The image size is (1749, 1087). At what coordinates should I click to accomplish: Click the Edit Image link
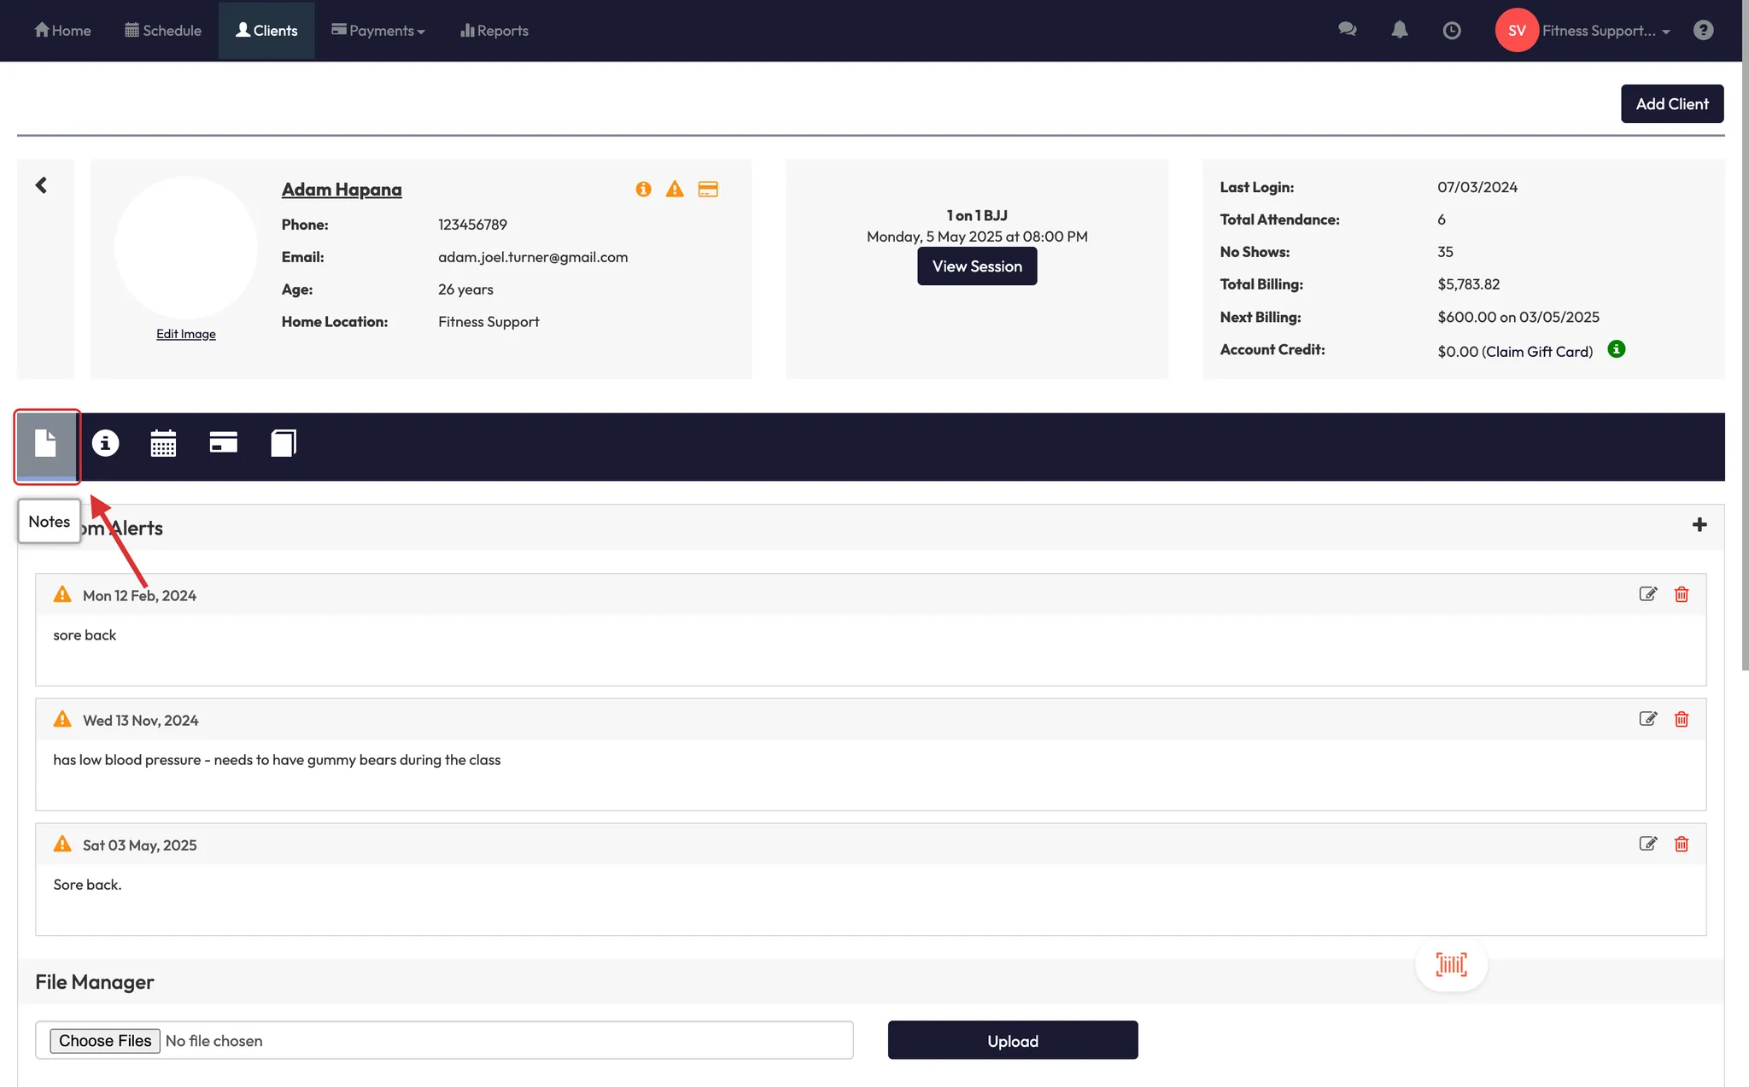pyautogui.click(x=185, y=334)
